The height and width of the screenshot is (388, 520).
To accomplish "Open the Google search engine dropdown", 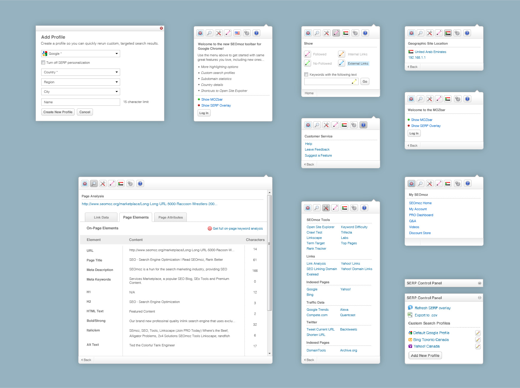I will (81, 54).
